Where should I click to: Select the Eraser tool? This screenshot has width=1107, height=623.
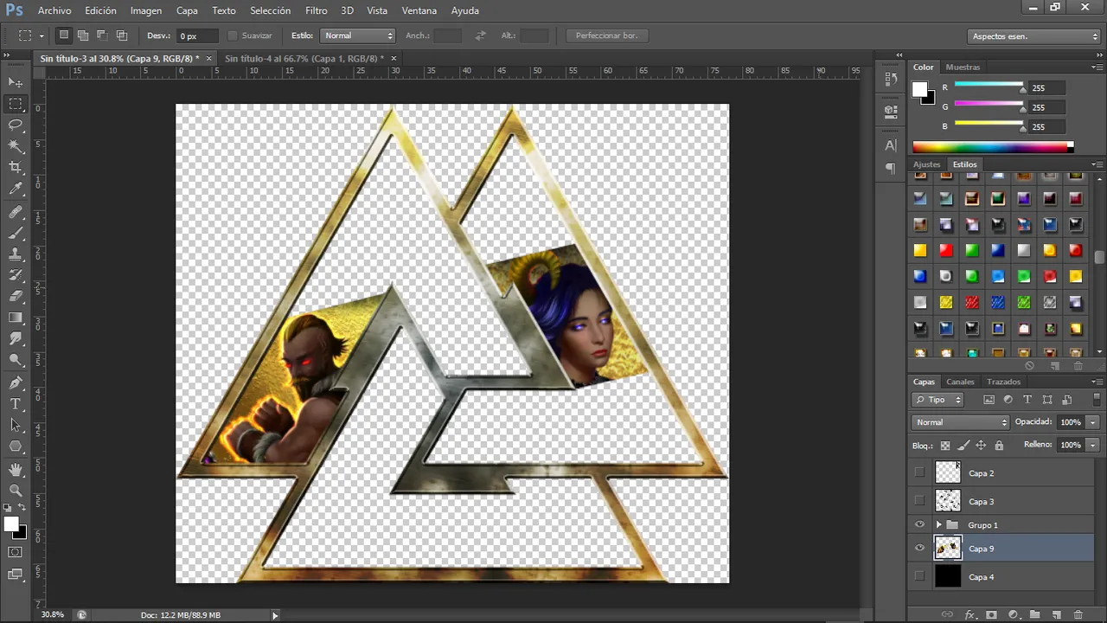coord(16,297)
